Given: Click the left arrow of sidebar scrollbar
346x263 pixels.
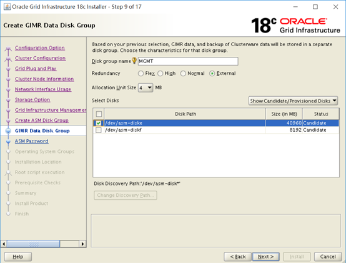Looking at the screenshot, I should [x=4, y=244].
